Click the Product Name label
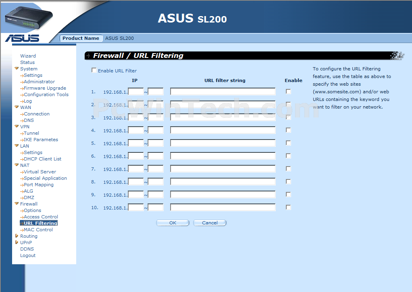Image resolution: width=412 pixels, height=292 pixels. (x=81, y=38)
